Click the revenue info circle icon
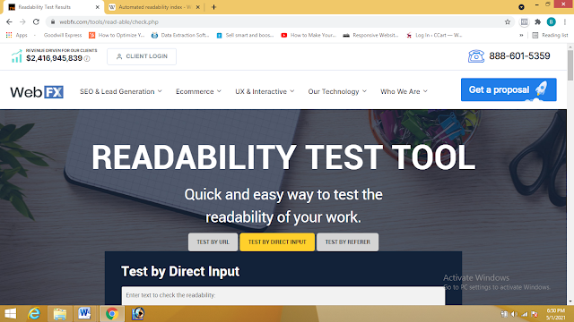The height and width of the screenshot is (322, 574). pyautogui.click(x=87, y=58)
